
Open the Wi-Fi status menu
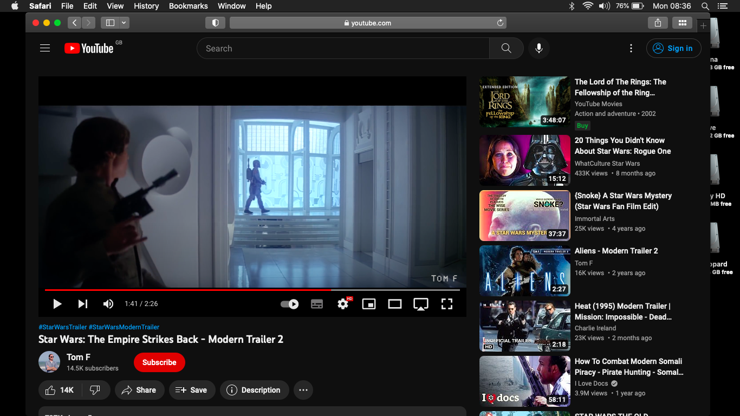(588, 6)
